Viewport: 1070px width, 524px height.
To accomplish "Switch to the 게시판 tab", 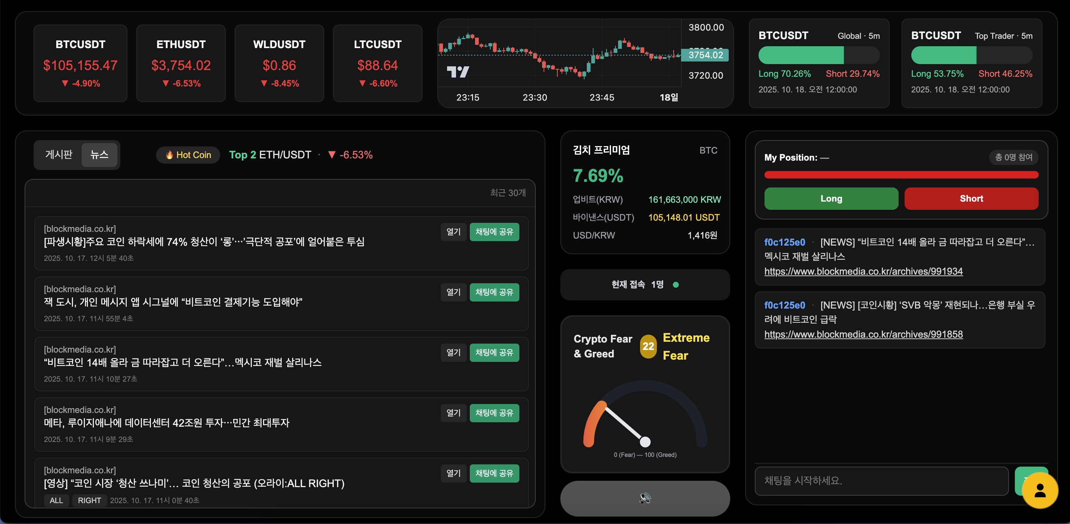I will click(58, 155).
